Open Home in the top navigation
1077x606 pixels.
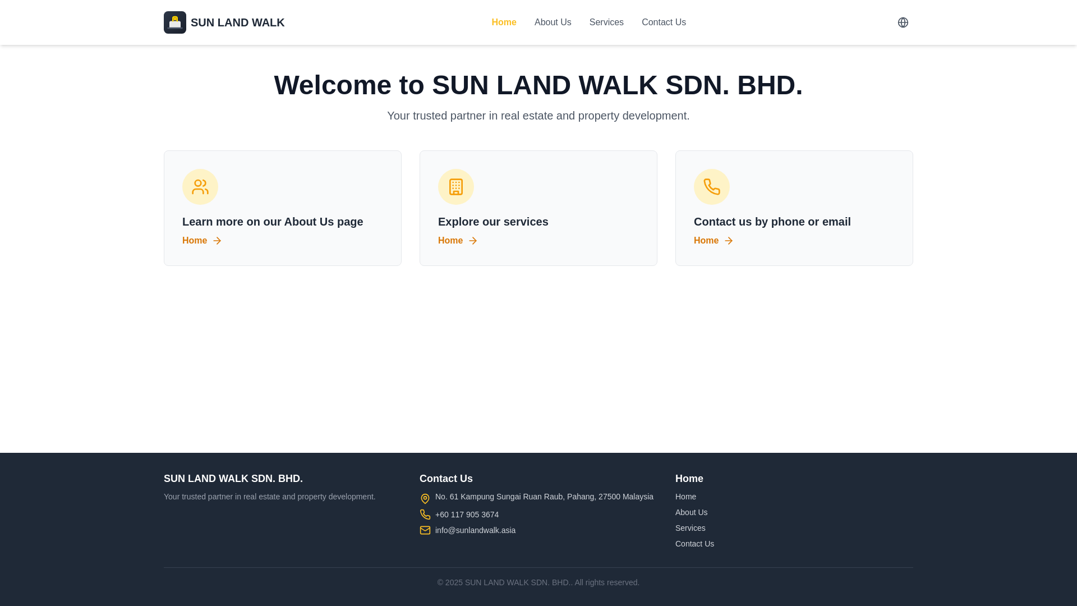pos(504,22)
